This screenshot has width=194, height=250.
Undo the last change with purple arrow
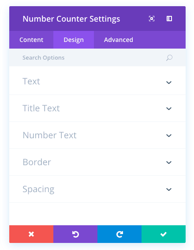(x=75, y=234)
